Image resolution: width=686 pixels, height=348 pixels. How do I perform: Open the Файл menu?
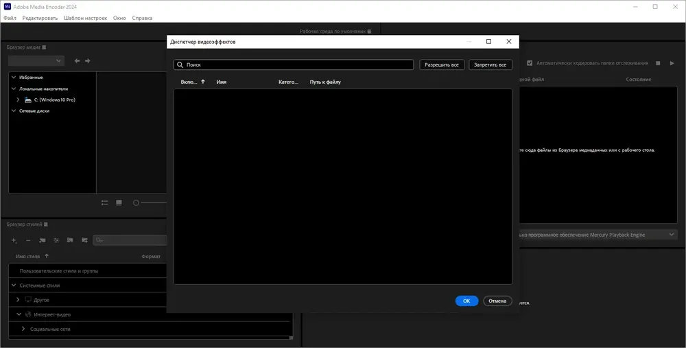point(10,18)
